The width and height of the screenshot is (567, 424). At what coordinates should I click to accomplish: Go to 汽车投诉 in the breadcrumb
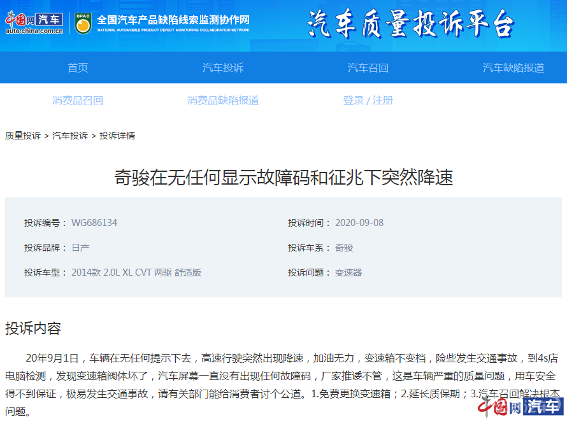(x=70, y=136)
